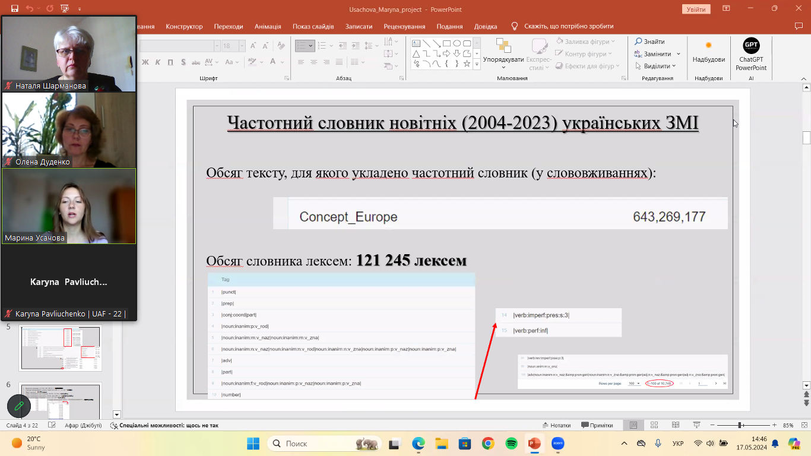This screenshot has width=811, height=456.
Task: Toggle italic (К) formatting
Action: [x=159, y=62]
